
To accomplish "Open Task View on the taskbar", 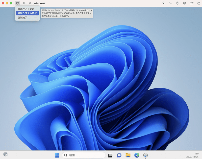I will click(110, 155).
